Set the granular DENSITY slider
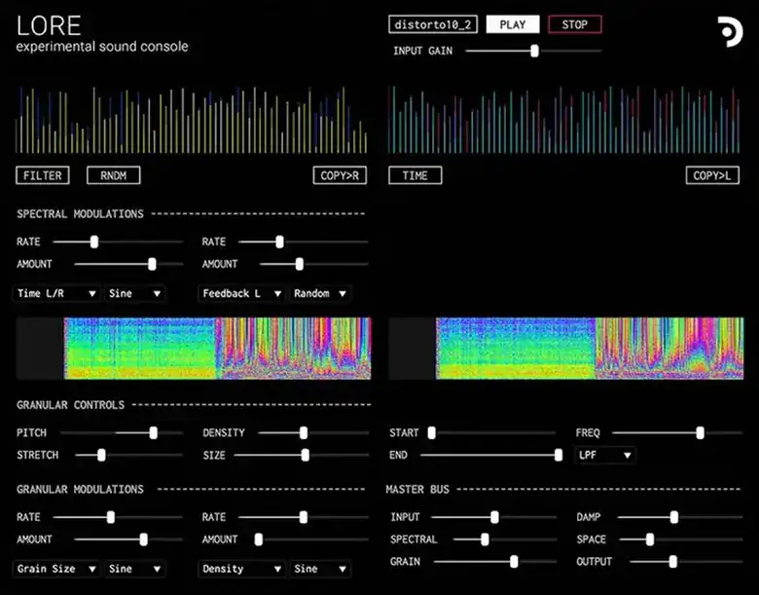The height and width of the screenshot is (595, 759). click(x=313, y=432)
